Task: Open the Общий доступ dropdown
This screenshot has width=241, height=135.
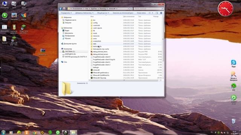Action: tap(103, 13)
